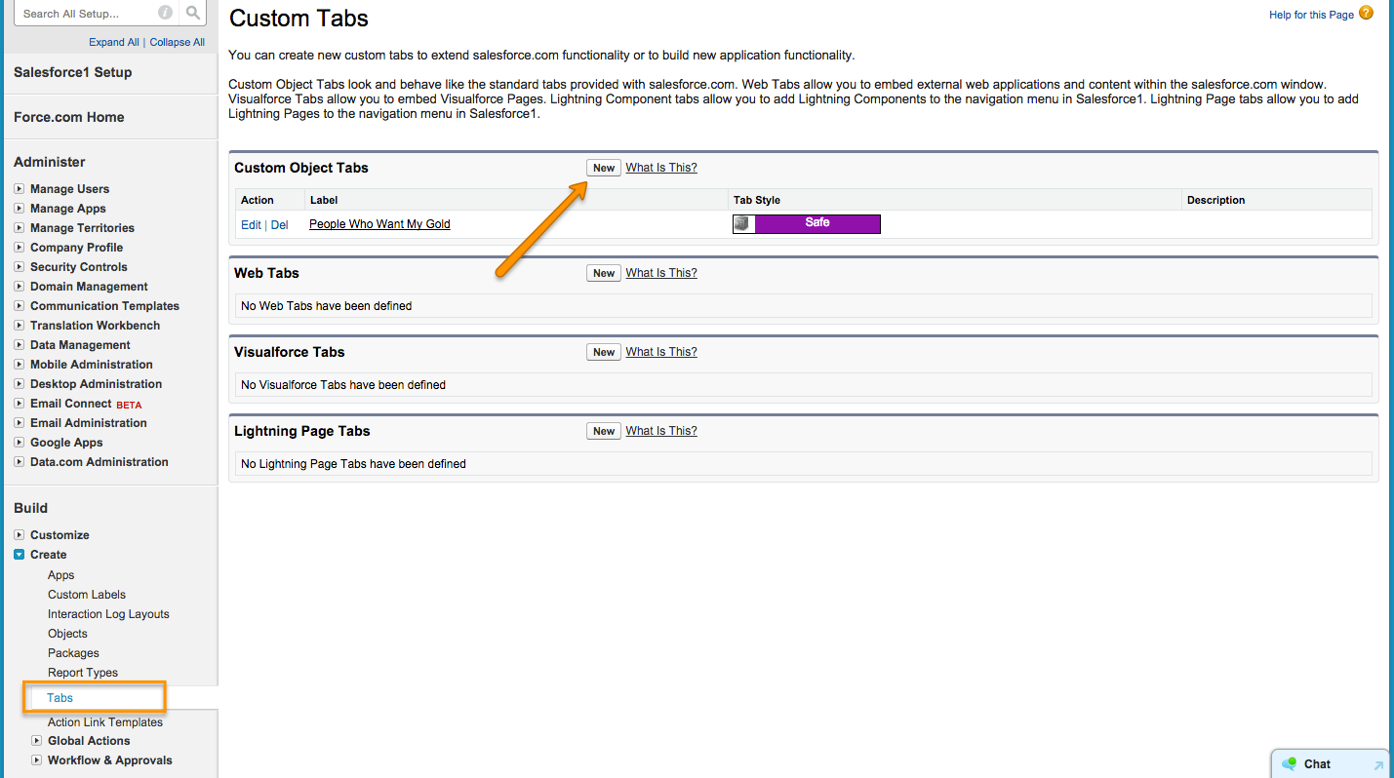
Task: Expand the Desktop Administration section
Action: pos(20,384)
